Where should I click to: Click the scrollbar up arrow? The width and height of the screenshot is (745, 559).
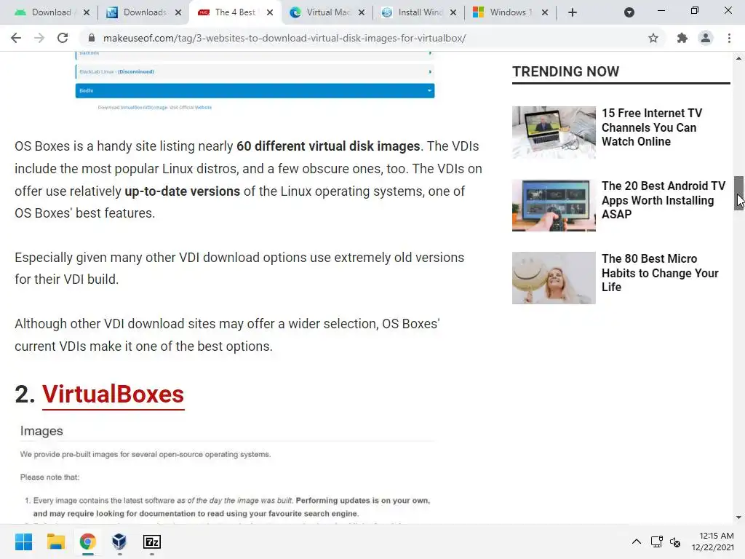pos(739,58)
